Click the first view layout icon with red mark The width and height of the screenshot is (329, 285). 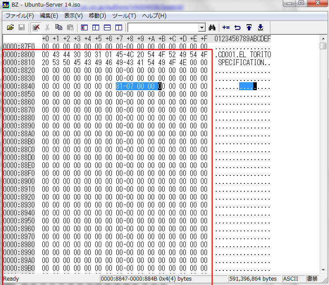pyautogui.click(x=85, y=27)
